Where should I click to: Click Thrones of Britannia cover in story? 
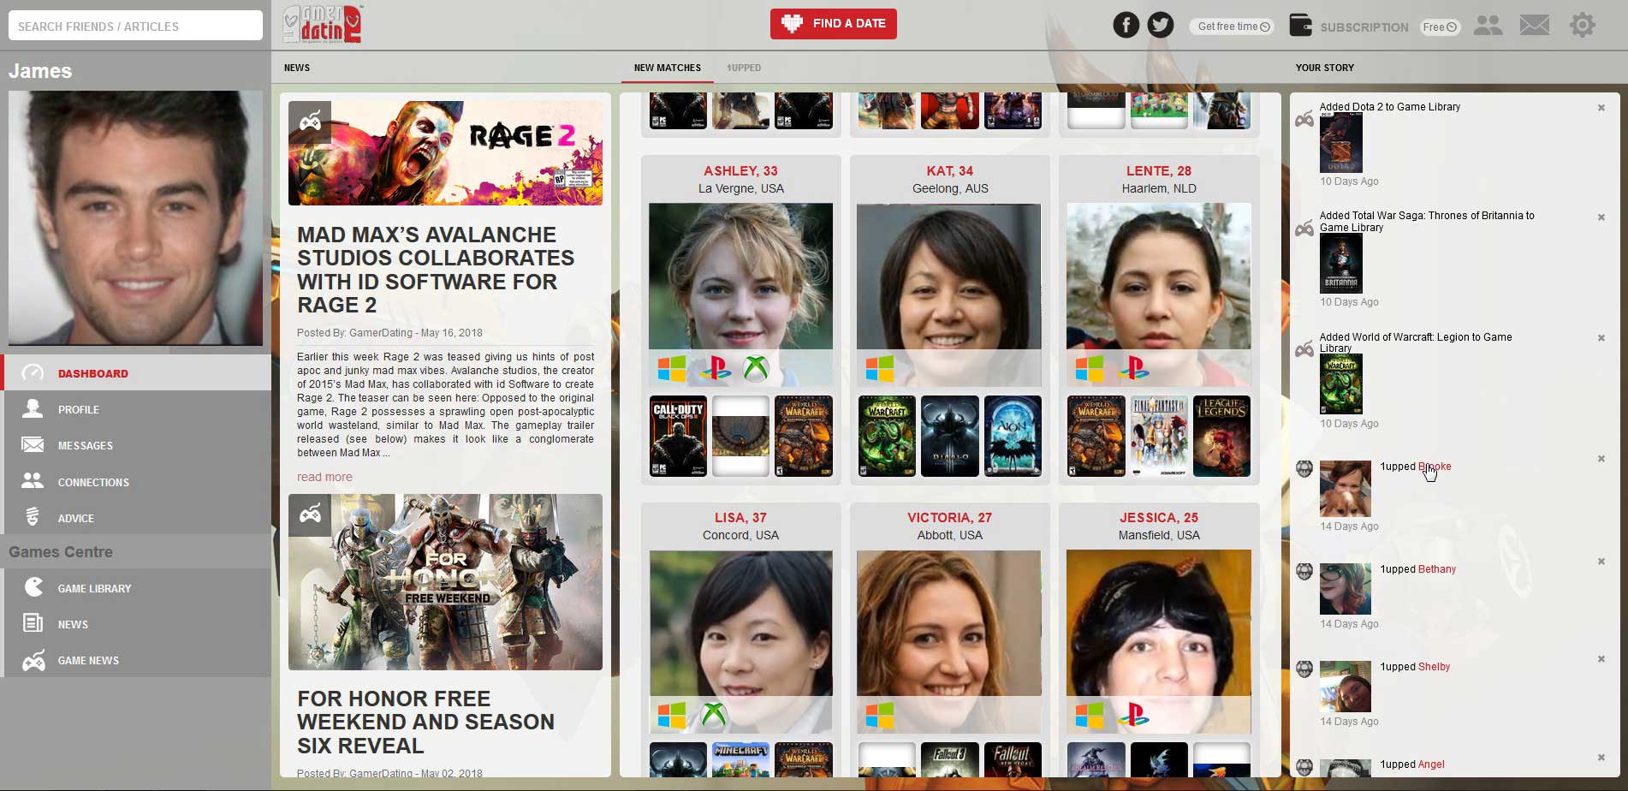pos(1340,264)
